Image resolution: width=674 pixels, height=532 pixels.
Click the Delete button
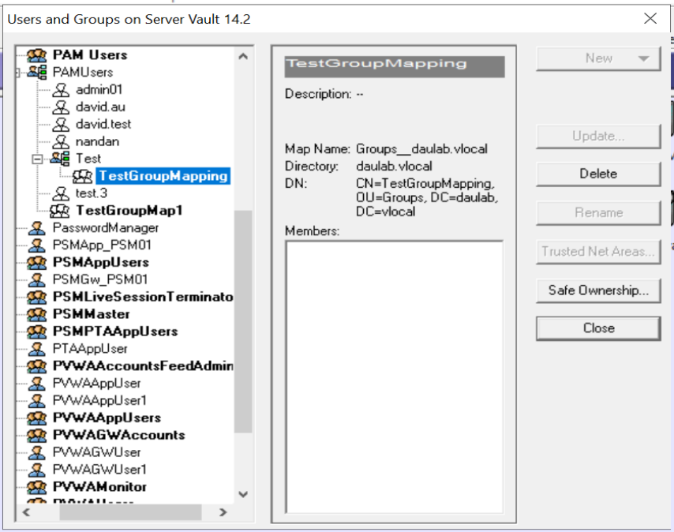(x=598, y=174)
